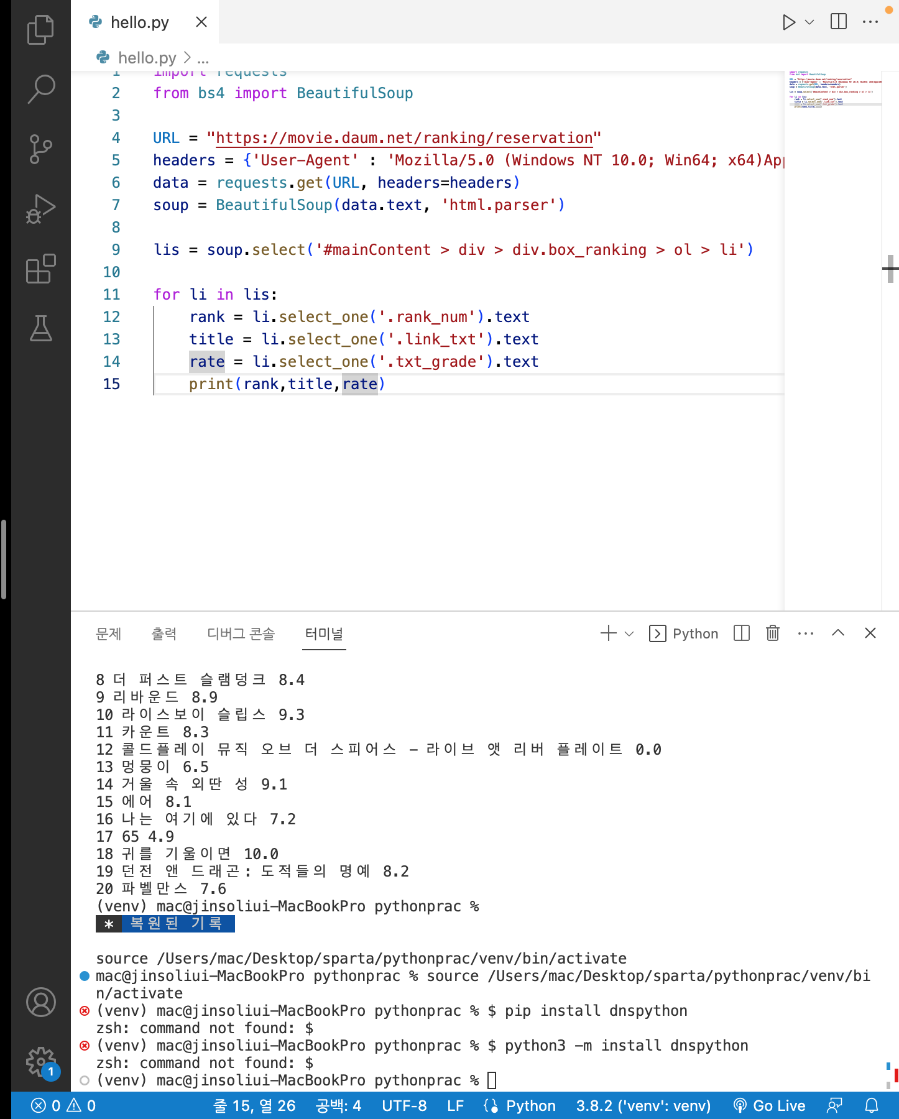Viewport: 899px width, 1119px height.
Task: Split the terminal panel
Action: (x=742, y=633)
